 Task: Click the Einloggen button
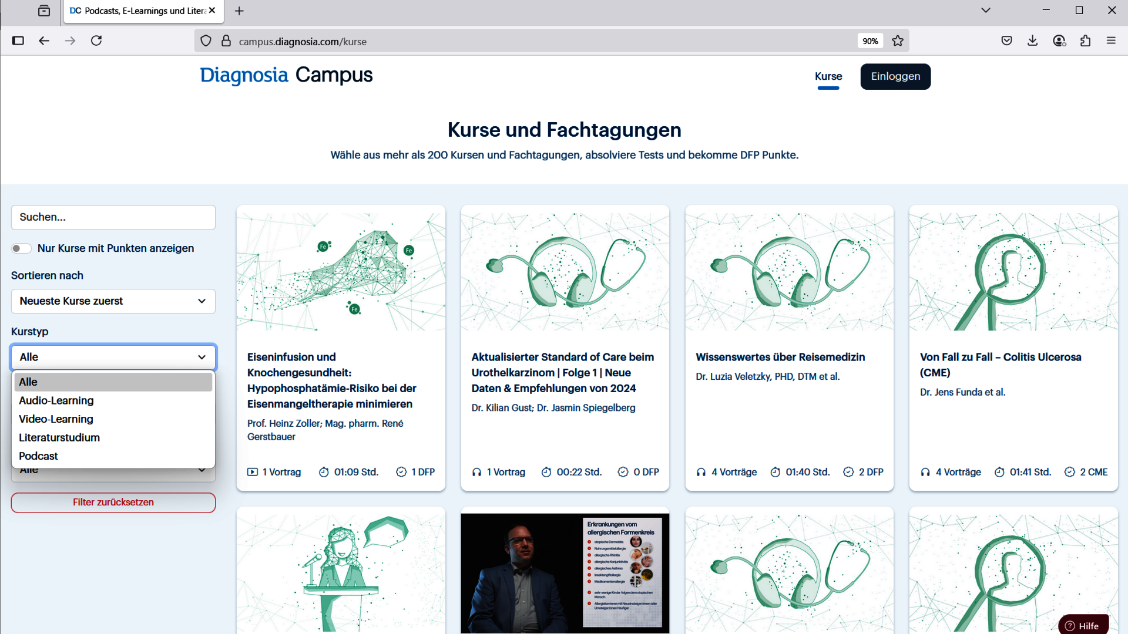click(x=895, y=76)
